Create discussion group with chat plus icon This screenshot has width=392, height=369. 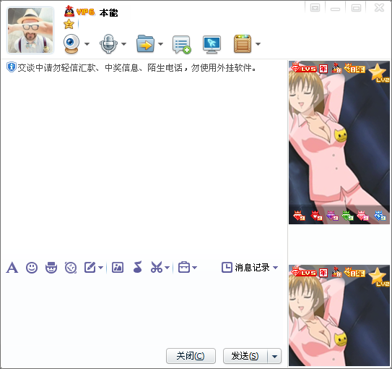pos(182,45)
